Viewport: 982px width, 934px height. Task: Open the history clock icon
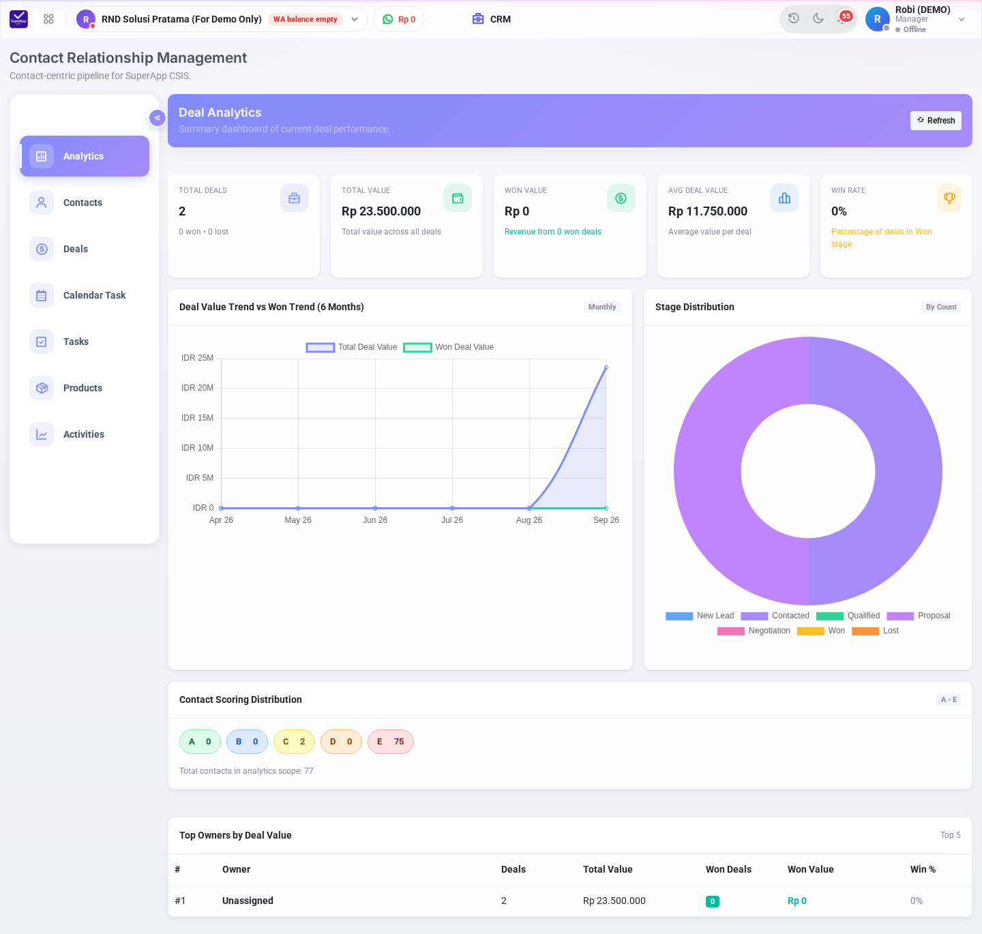[794, 18]
